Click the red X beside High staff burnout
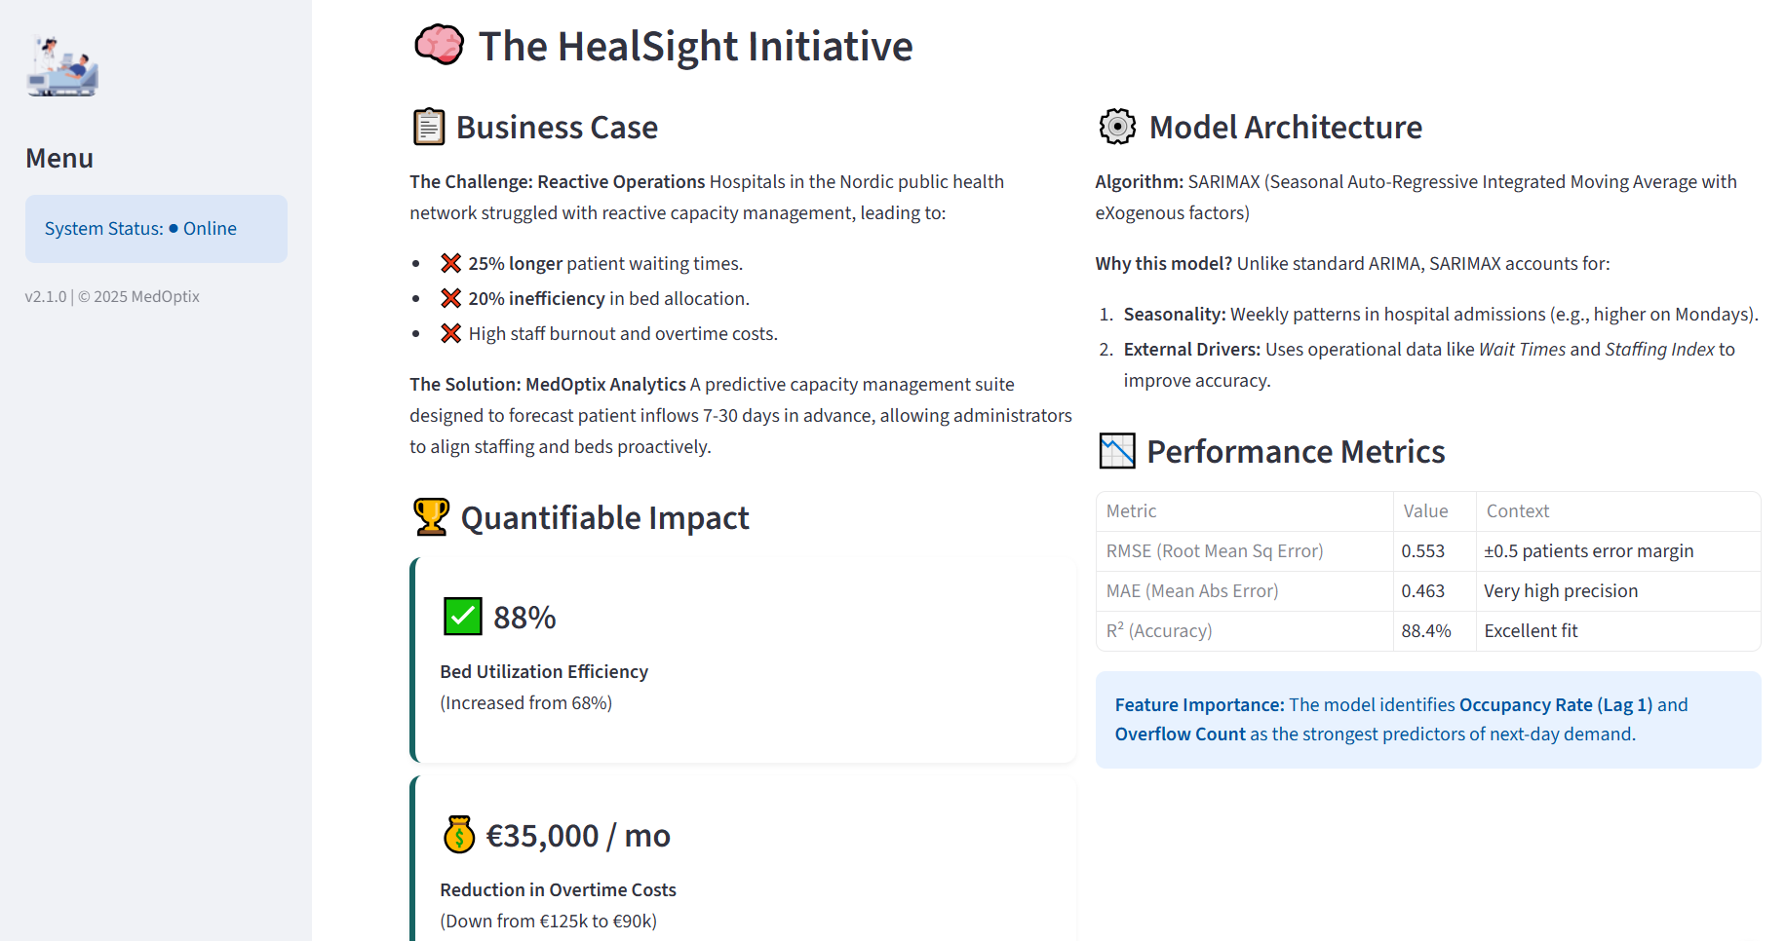Viewport: 1785px width, 941px height. [x=450, y=333]
